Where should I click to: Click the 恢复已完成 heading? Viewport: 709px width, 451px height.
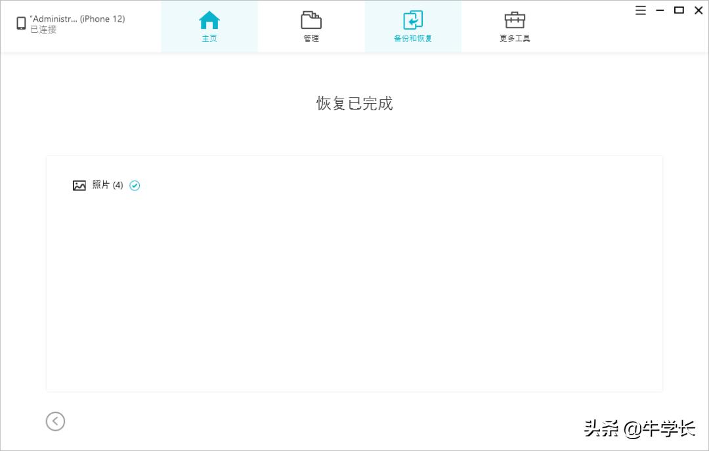pos(354,103)
